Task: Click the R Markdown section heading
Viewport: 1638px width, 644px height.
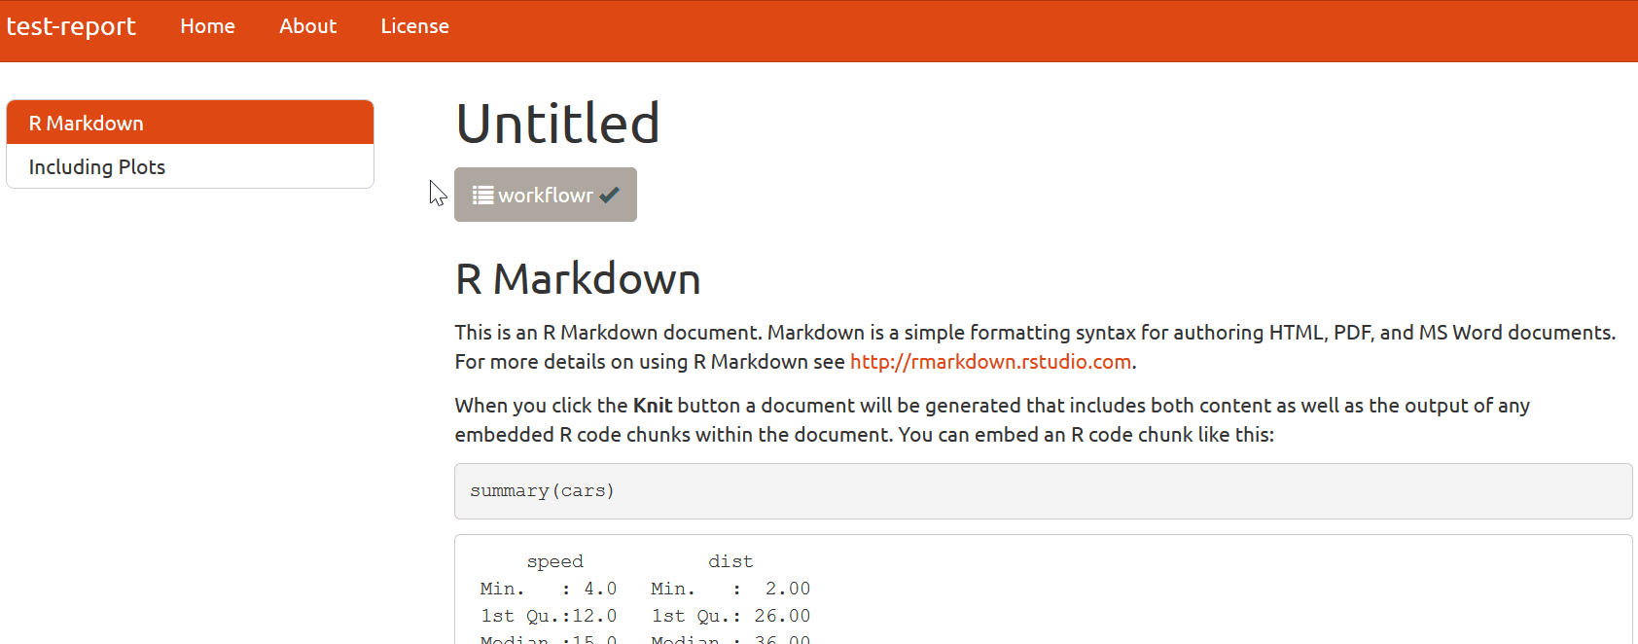Action: [578, 279]
